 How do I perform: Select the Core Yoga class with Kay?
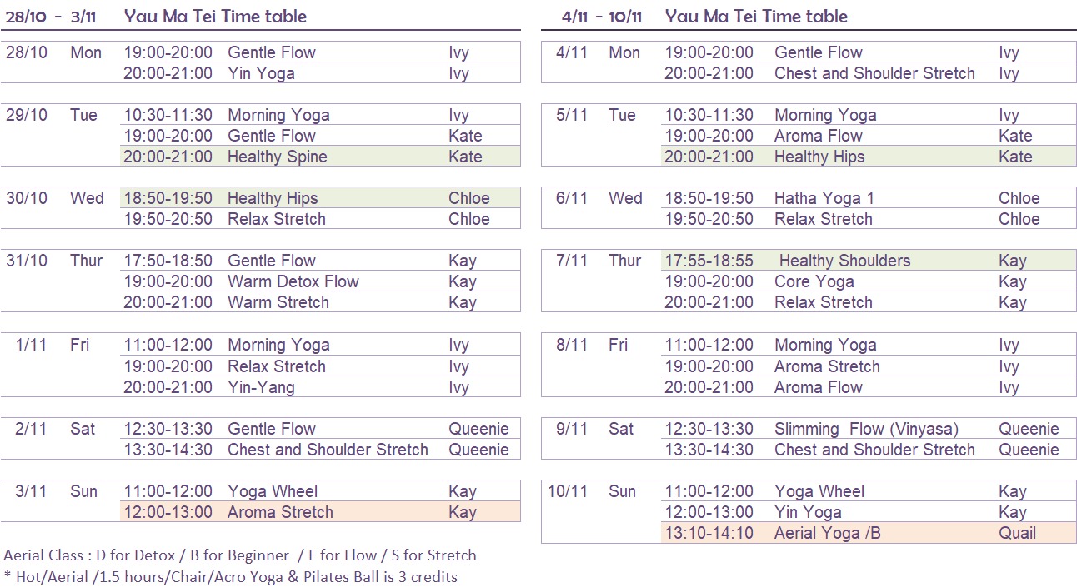coord(869,281)
